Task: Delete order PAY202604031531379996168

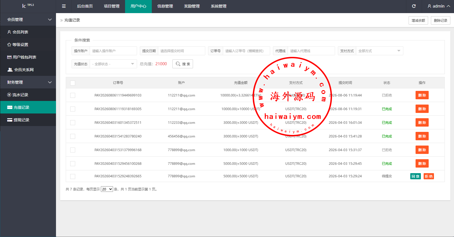Action: [x=422, y=150]
